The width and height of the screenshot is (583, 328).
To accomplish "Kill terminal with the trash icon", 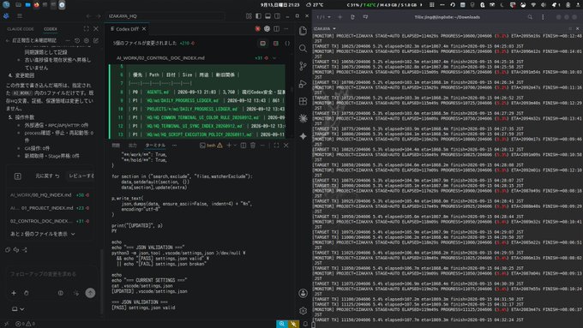I will (253, 146).
